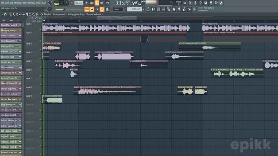Screen dimensions: 278x156
Task: Select the Slice tool
Action: tap(27, 14)
